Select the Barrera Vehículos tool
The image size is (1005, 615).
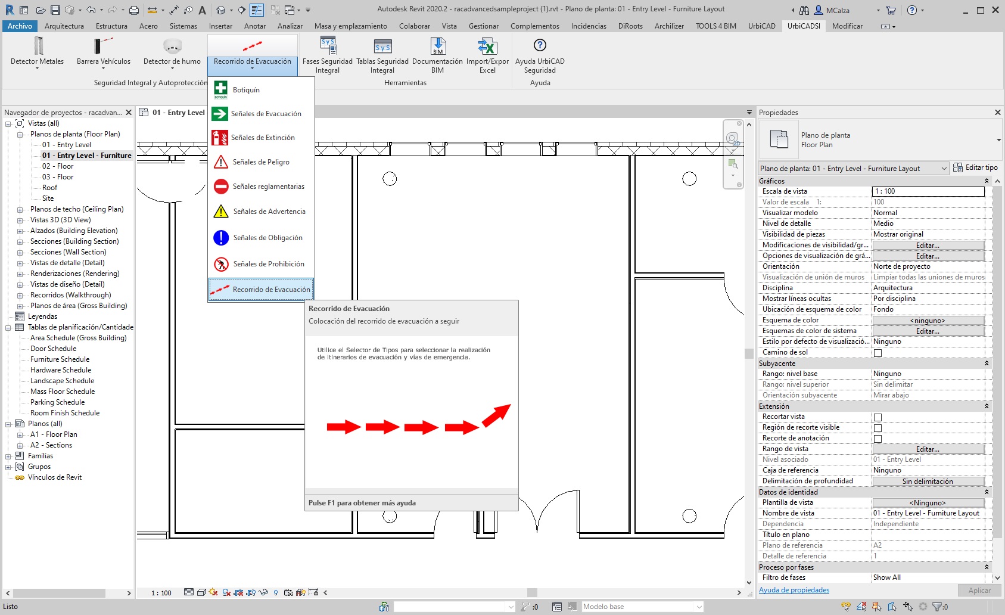pyautogui.click(x=103, y=46)
